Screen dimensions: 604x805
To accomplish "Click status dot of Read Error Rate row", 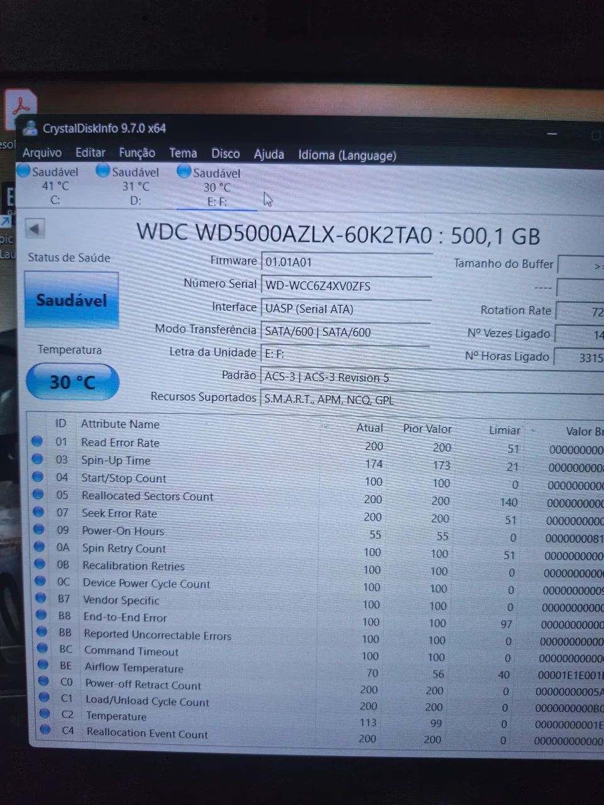I will [38, 441].
